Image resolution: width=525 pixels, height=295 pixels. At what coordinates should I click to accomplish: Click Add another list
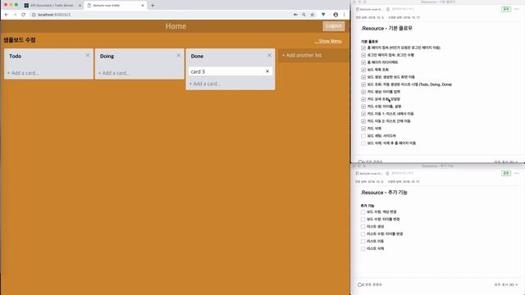[302, 55]
